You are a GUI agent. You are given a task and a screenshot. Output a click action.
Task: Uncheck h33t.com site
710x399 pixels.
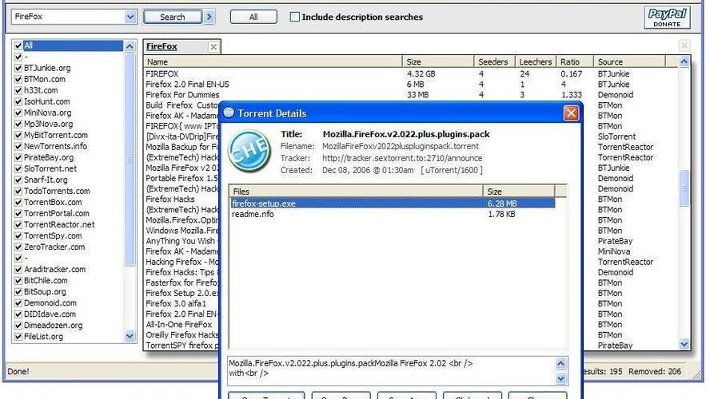coord(18,90)
